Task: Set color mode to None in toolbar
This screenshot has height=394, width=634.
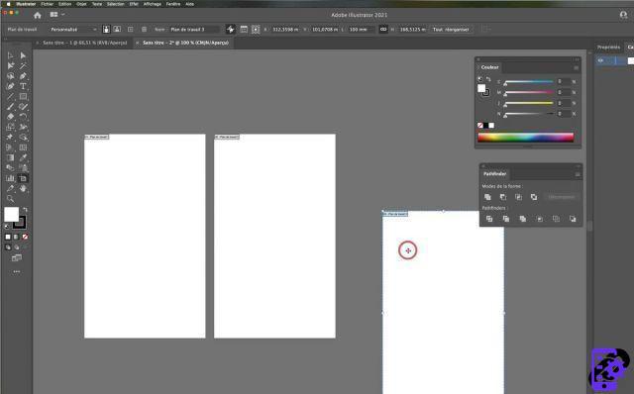Action: coord(25,237)
